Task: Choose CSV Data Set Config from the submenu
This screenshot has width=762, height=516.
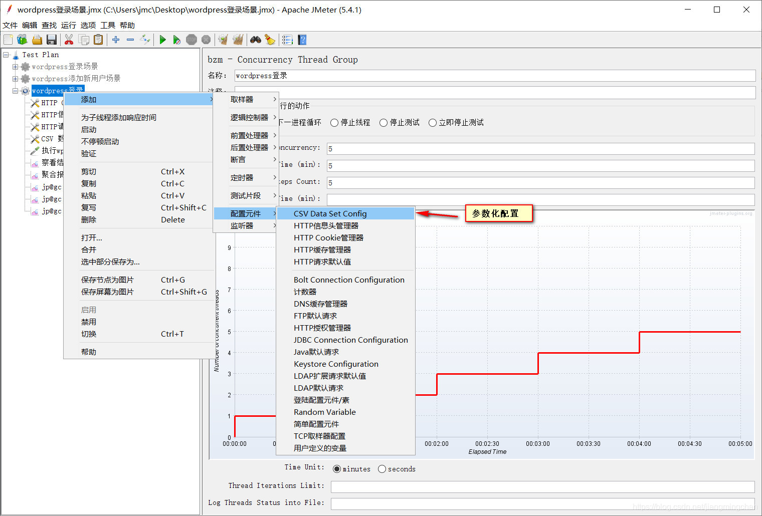Action: click(345, 213)
